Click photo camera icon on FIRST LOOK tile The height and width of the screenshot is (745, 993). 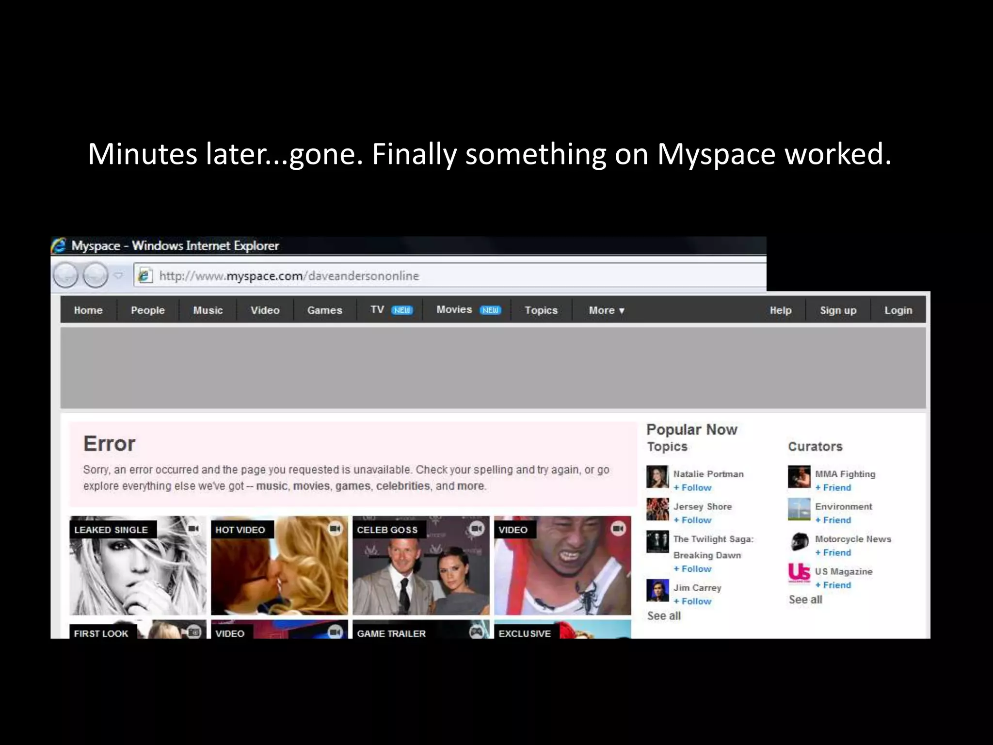pos(193,632)
